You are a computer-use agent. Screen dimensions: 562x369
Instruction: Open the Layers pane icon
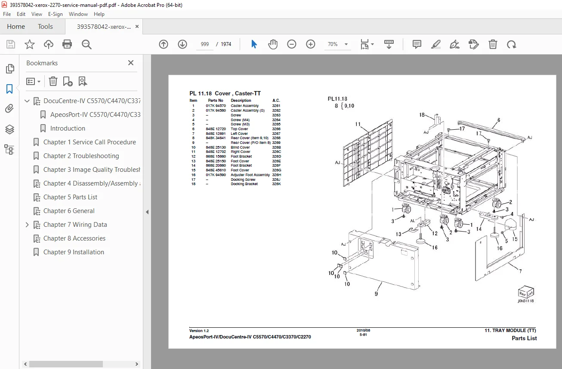[9, 129]
